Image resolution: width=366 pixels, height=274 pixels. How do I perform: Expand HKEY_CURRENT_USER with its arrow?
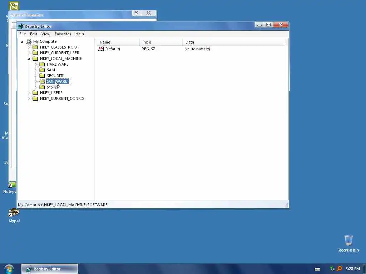29,53
